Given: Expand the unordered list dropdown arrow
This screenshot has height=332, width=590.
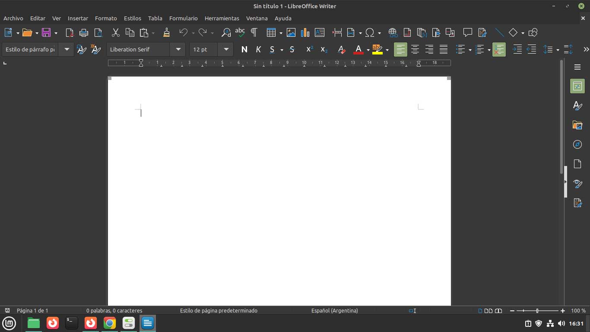Looking at the screenshot, I should point(470,50).
